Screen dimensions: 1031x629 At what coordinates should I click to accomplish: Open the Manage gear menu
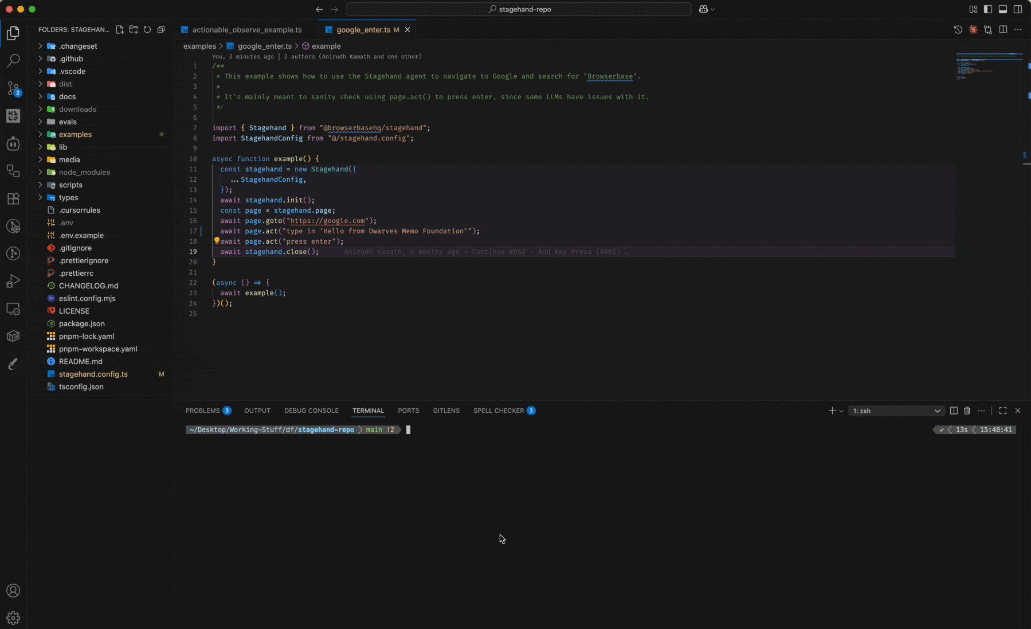13,618
